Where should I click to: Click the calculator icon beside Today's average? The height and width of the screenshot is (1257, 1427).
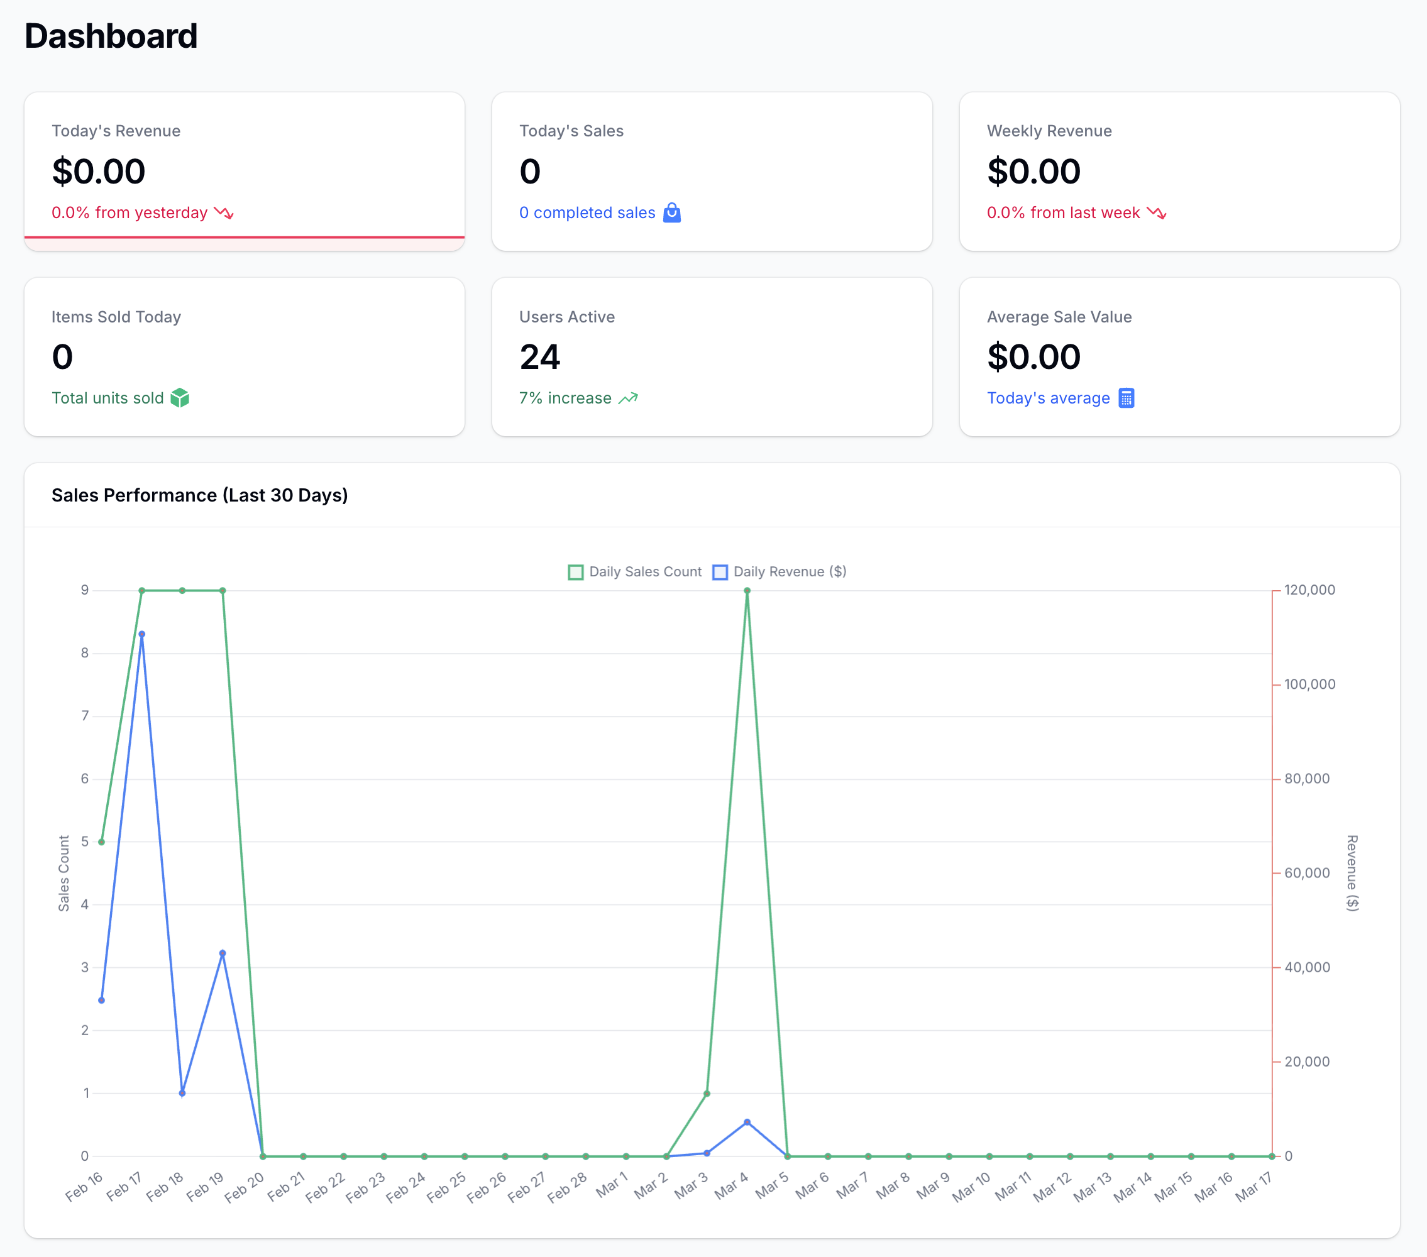point(1126,398)
